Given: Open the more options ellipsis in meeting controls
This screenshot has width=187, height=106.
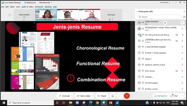Looking at the screenshot, I should tap(120, 96).
